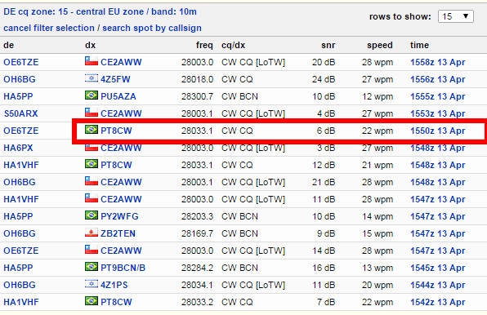487x315 pixels.
Task: Click frequency 28033.2
Action: (x=197, y=302)
